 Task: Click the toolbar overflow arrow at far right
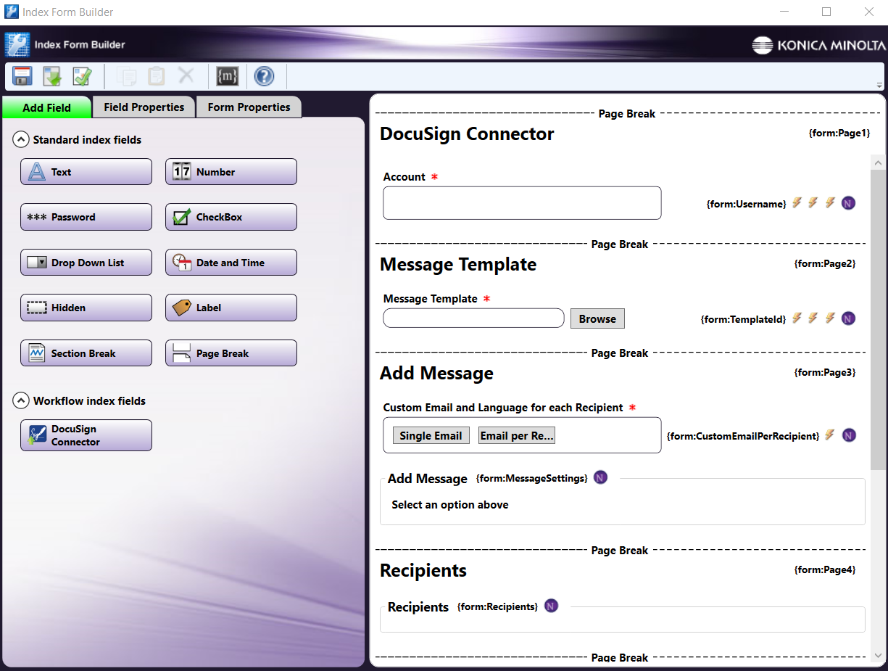(x=879, y=85)
